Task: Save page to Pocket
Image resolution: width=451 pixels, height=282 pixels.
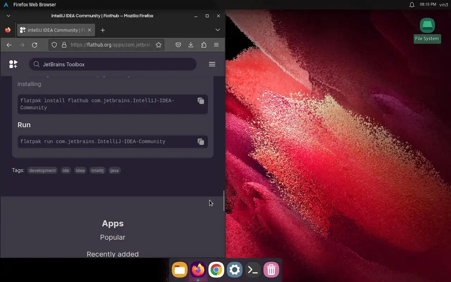Action: point(178,45)
